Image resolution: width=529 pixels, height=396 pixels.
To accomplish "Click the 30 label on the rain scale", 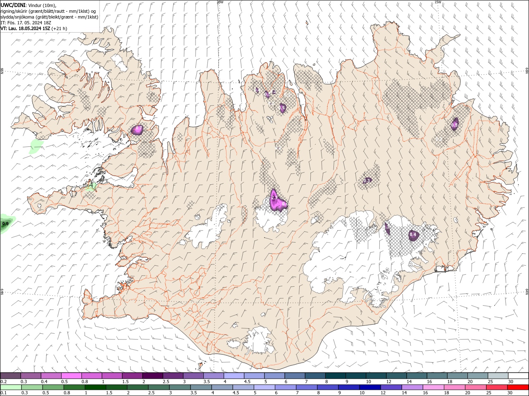I will tap(511, 393).
